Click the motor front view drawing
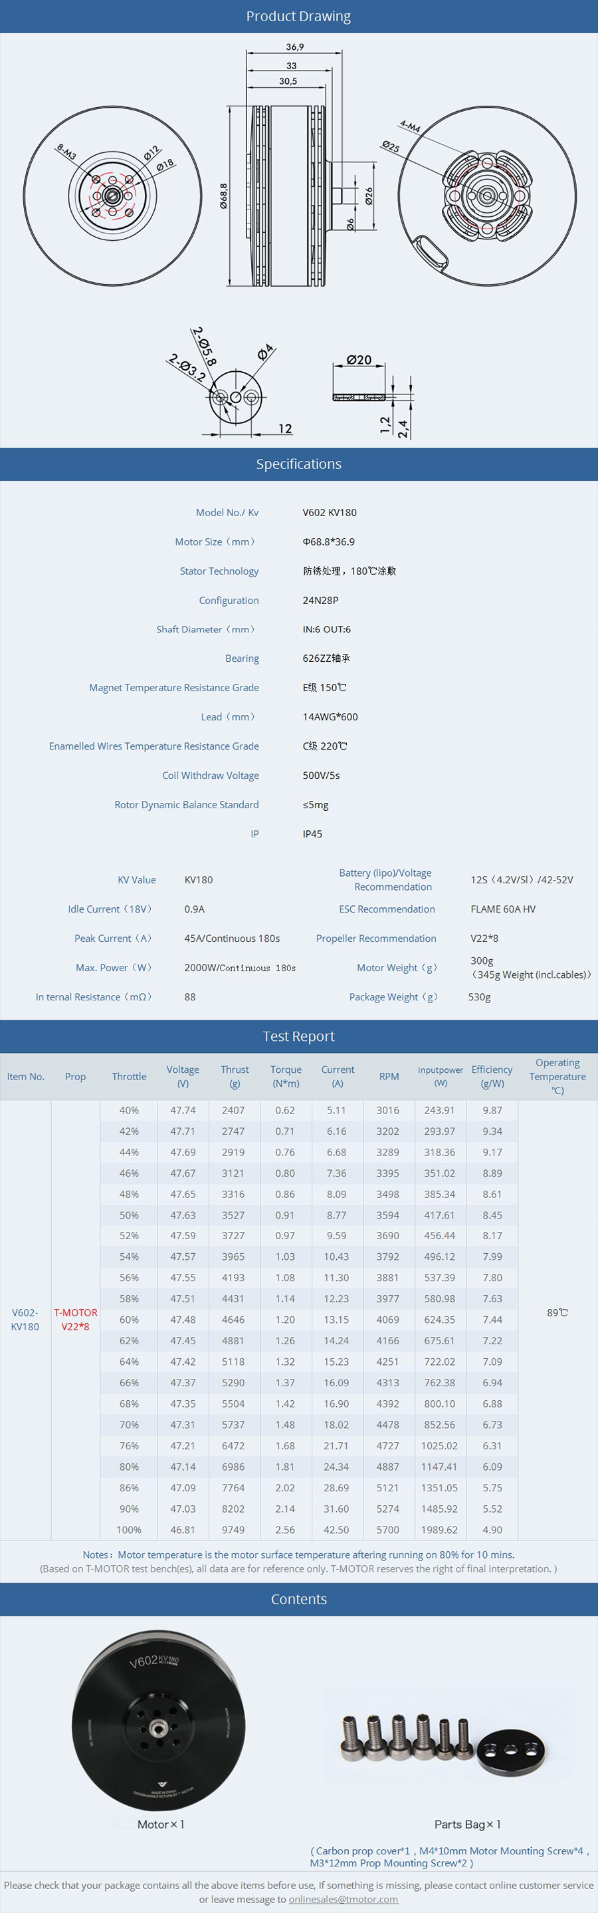598x1913 pixels. coord(112,196)
